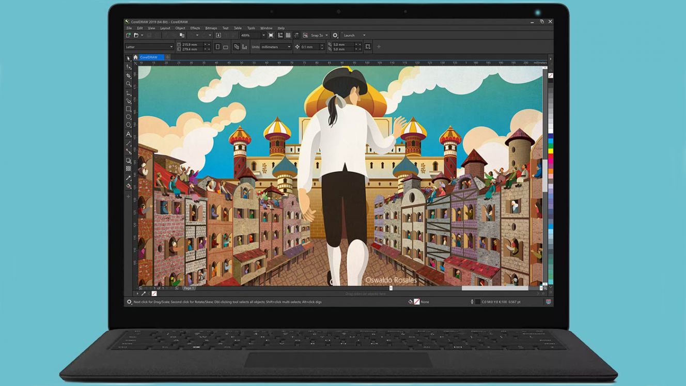The image size is (686, 386).
Task: Select the Text tool
Action: (x=129, y=134)
